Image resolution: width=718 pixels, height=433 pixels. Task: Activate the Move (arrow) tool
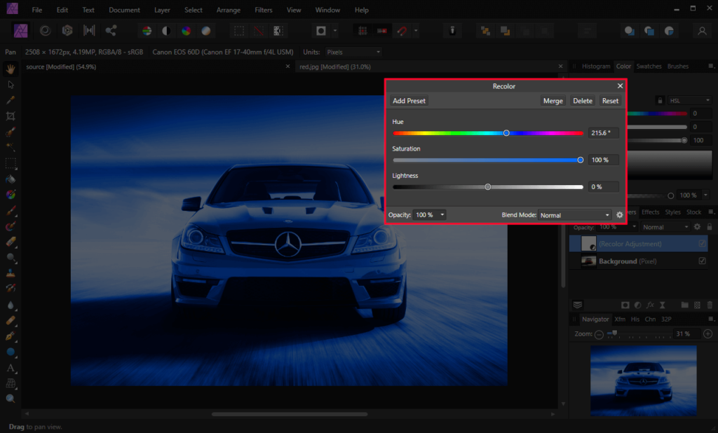click(x=11, y=84)
